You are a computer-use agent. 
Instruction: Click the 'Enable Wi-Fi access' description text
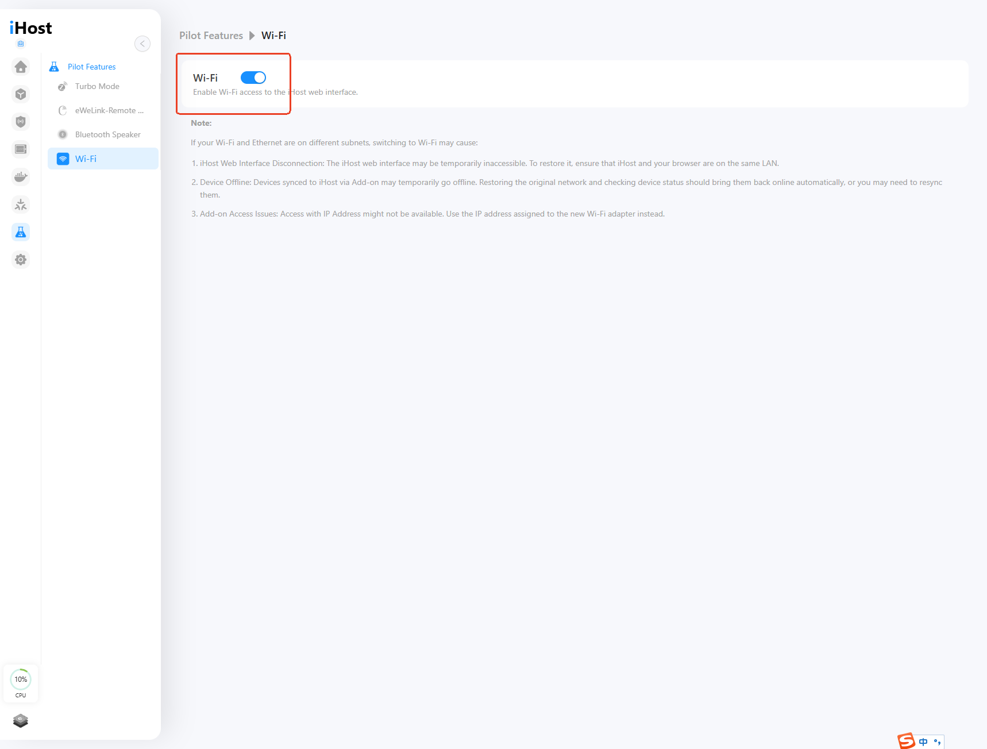(275, 92)
